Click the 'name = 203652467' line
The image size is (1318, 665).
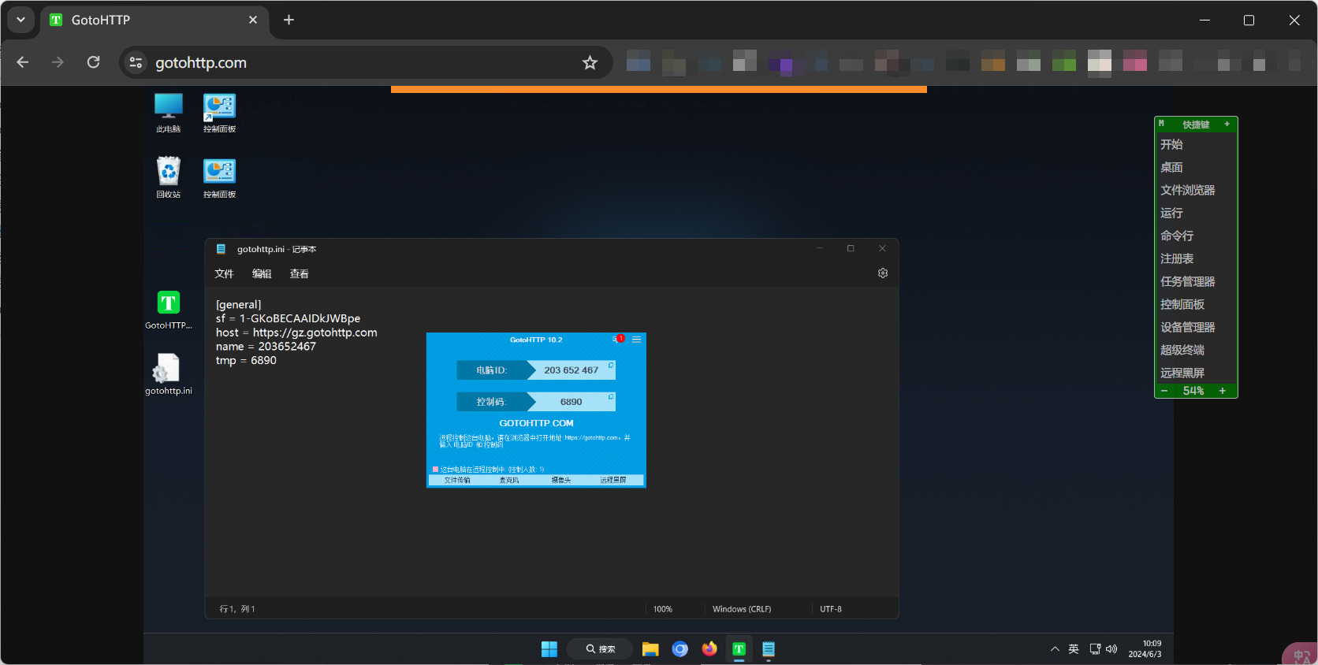pos(266,347)
